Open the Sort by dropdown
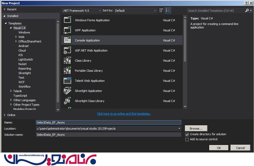 pos(136,11)
